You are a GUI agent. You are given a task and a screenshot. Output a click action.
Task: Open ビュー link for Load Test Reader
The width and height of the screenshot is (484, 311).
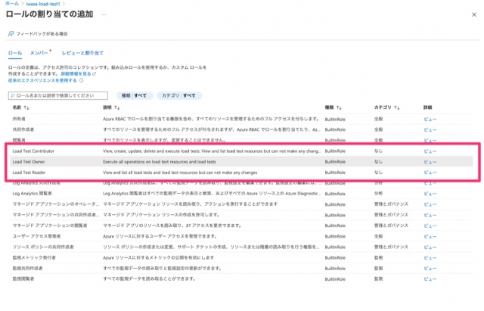pos(430,173)
